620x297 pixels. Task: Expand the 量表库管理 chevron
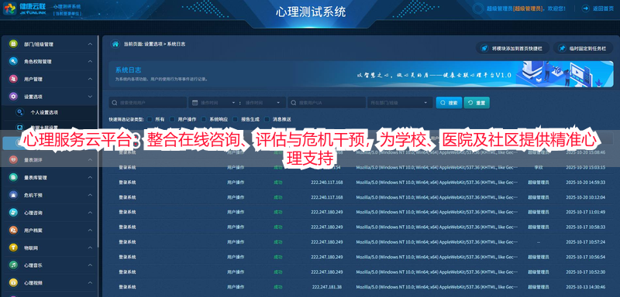click(90, 177)
